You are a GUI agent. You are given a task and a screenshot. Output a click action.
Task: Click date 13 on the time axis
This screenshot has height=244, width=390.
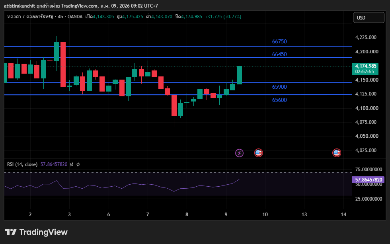304,215
